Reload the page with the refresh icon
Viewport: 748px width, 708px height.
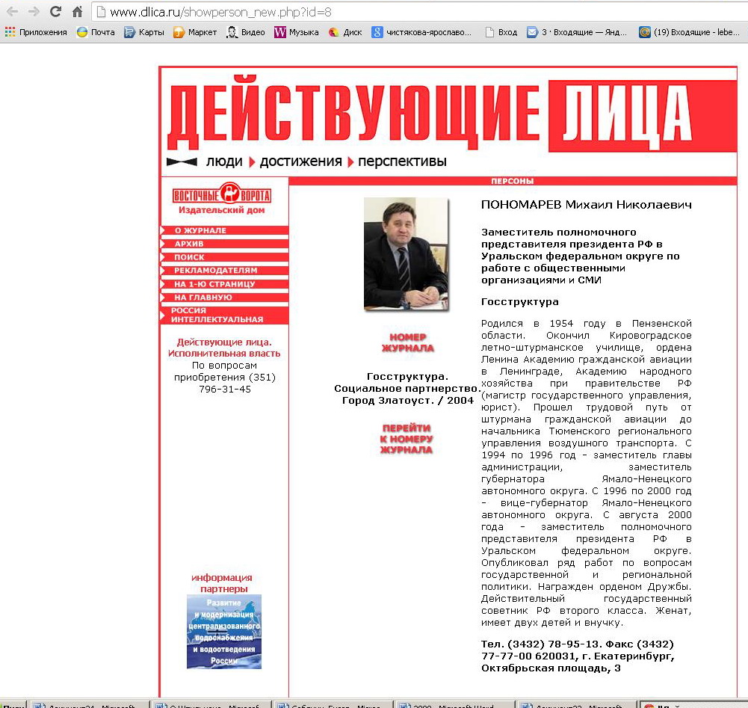pyautogui.click(x=55, y=11)
